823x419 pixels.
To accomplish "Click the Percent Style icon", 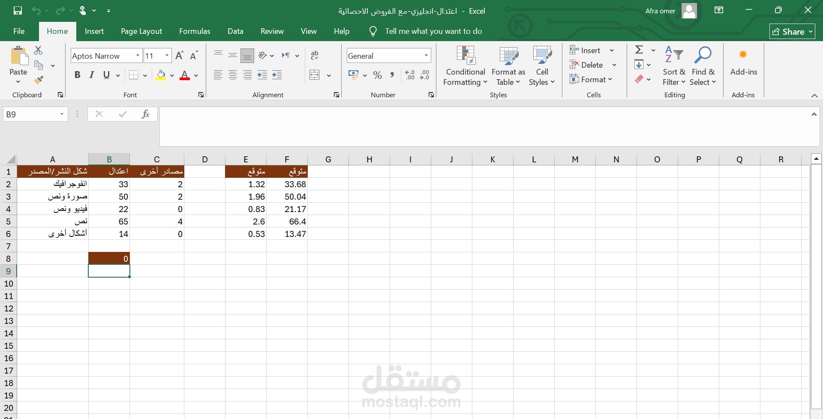I will 377,75.
